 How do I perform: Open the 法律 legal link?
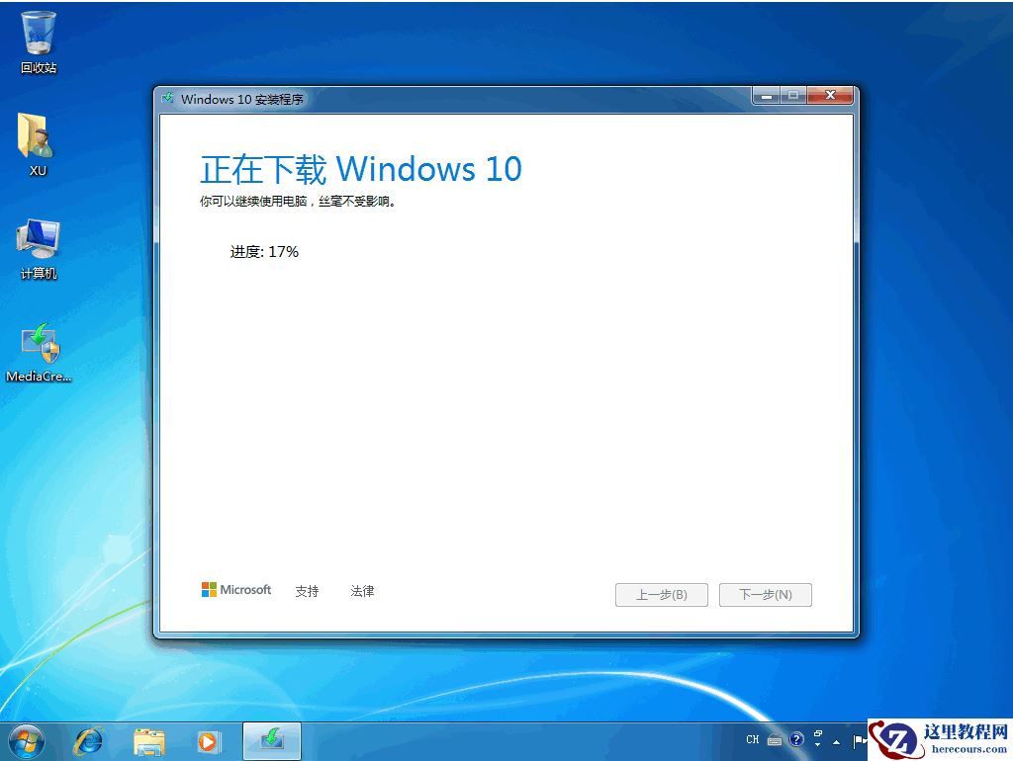tap(362, 590)
